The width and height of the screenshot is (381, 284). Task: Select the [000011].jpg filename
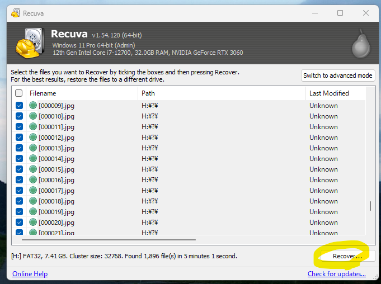57,127
